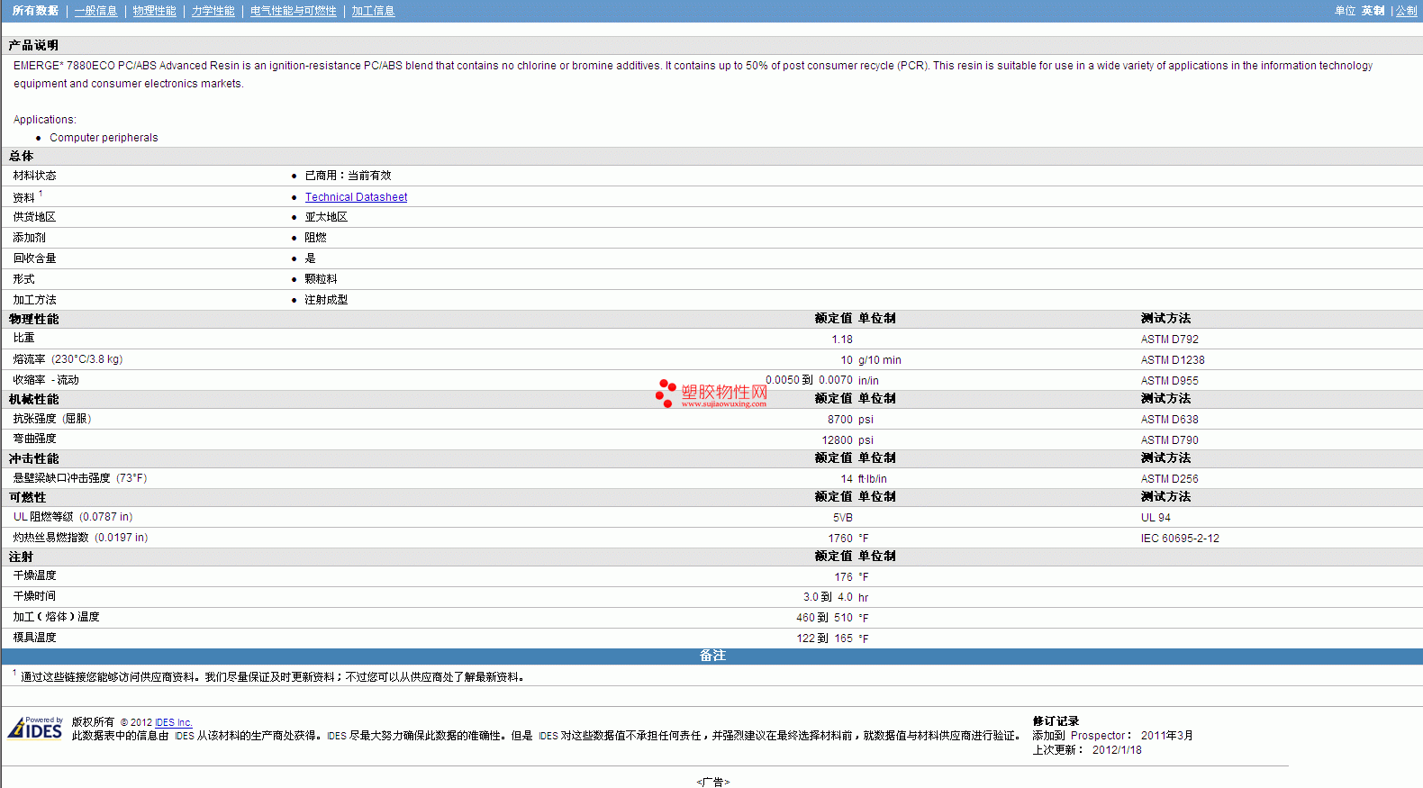Click the Computer peripherals application item
The height and width of the screenshot is (788, 1423).
pyautogui.click(x=104, y=138)
